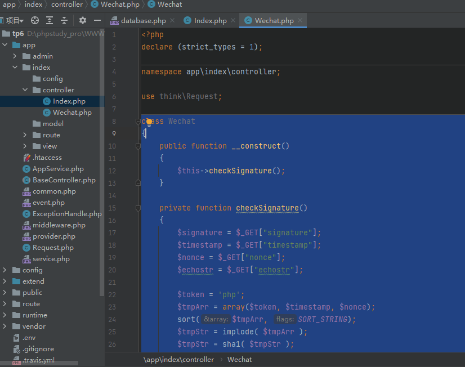The image size is (465, 367).
Task: Close the Wechat.php tab
Action: 300,20
